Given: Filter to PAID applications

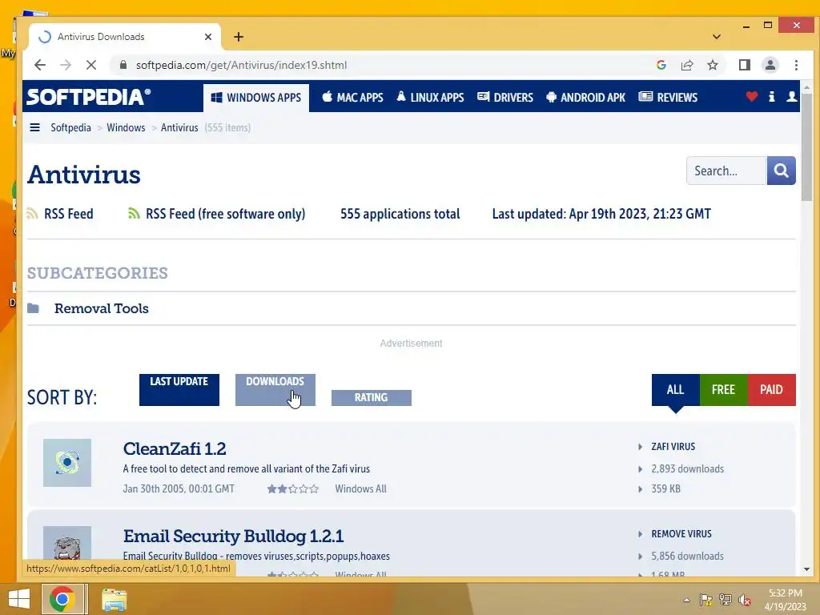Looking at the screenshot, I should tap(771, 390).
